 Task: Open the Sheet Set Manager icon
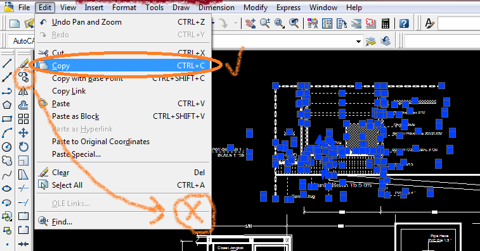point(356,23)
